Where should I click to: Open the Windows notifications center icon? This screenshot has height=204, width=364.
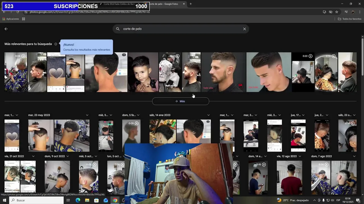pos(358,200)
